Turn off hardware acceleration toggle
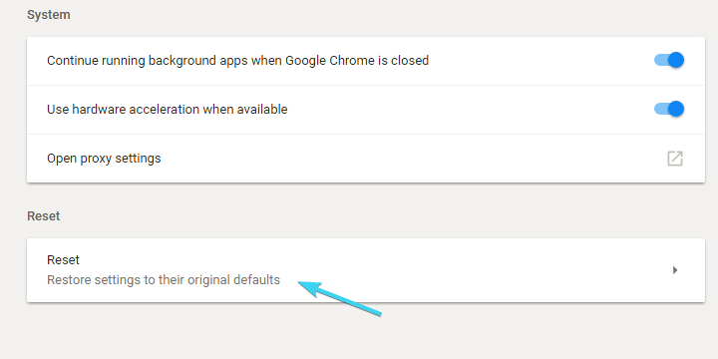 click(x=669, y=109)
